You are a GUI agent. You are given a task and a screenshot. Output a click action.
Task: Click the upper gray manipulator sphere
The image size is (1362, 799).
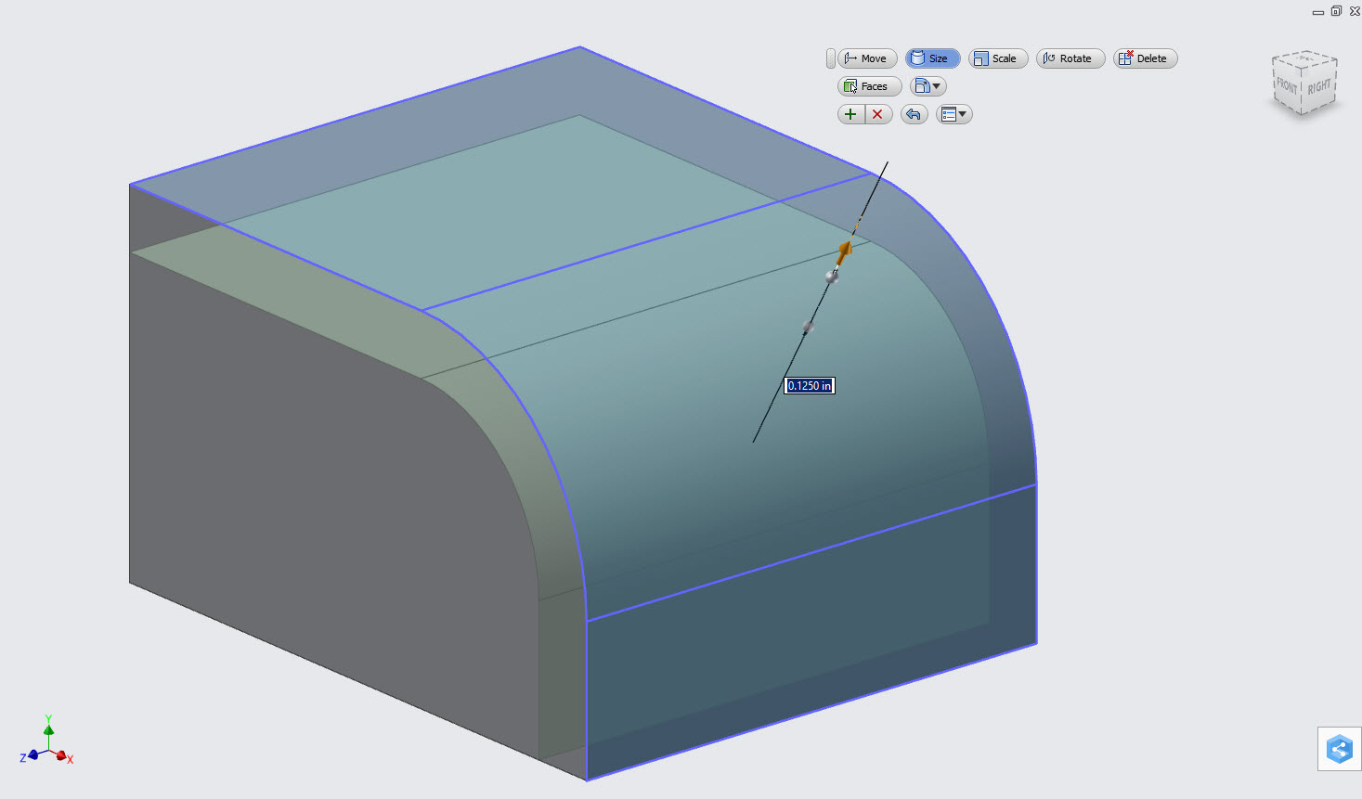point(832,276)
